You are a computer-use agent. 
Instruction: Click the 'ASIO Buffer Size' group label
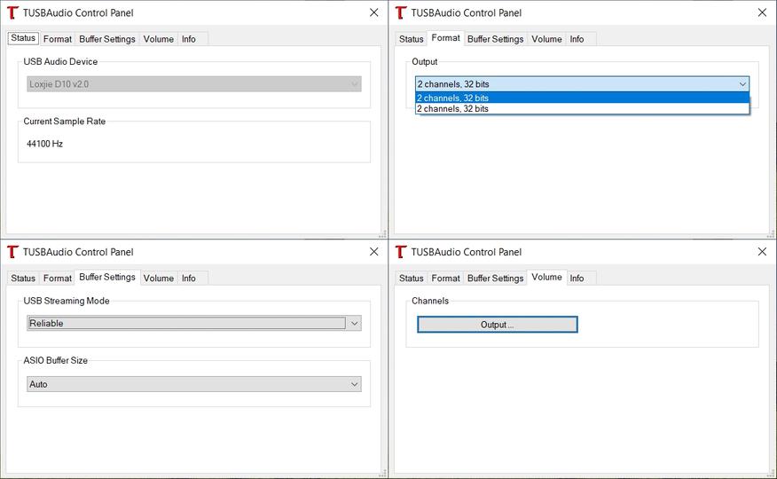click(56, 361)
